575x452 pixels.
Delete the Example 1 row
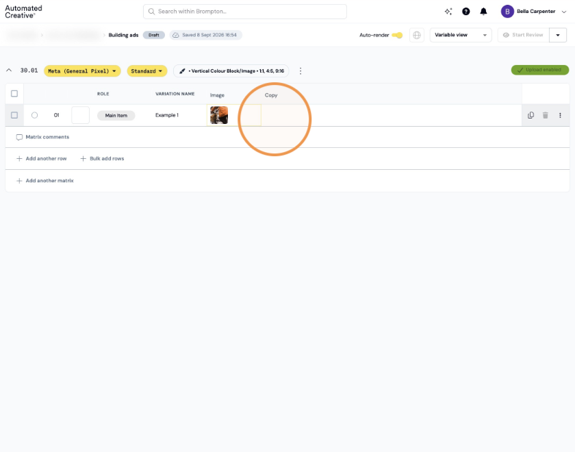546,115
